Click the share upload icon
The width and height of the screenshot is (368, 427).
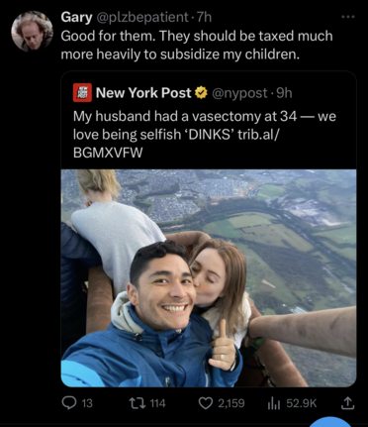pos(347,403)
